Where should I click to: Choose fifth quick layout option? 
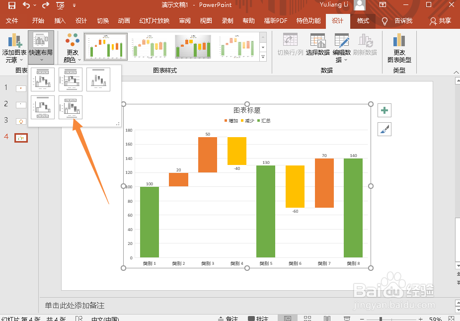tap(71, 107)
